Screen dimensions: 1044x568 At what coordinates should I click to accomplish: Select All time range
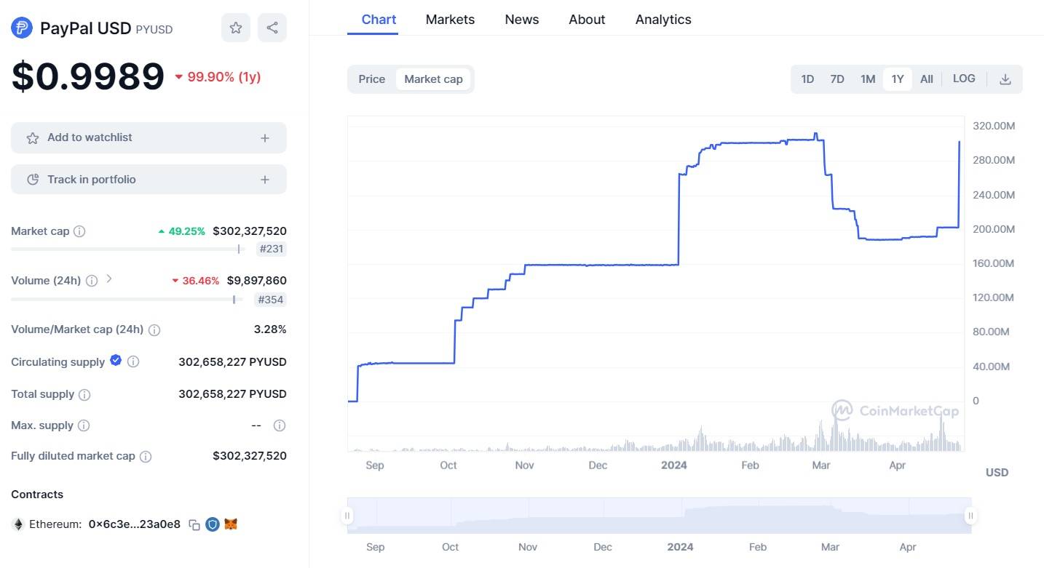[927, 79]
